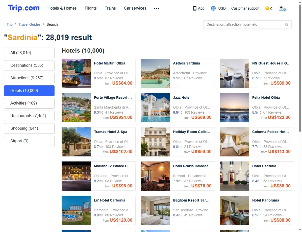The width and height of the screenshot is (302, 232).
Task: Open the Trip Coins icon
Action: click(267, 8)
